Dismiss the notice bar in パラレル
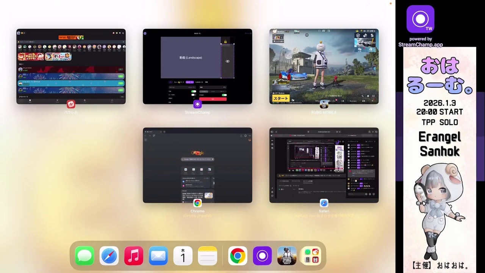 [123, 42]
